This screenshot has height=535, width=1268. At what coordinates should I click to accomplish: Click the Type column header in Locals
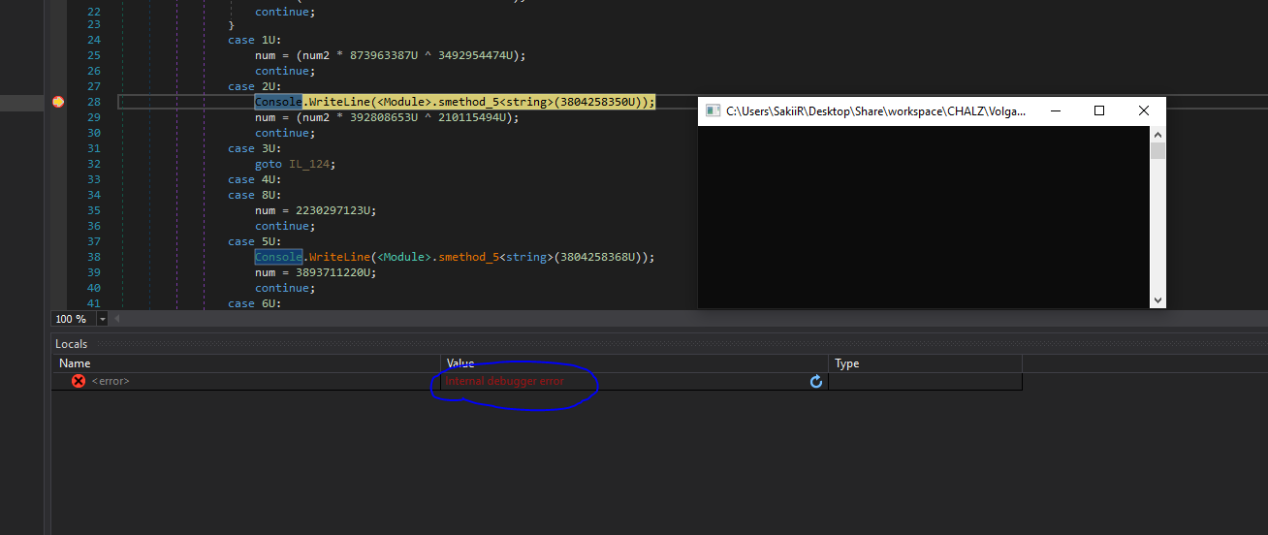pos(847,363)
